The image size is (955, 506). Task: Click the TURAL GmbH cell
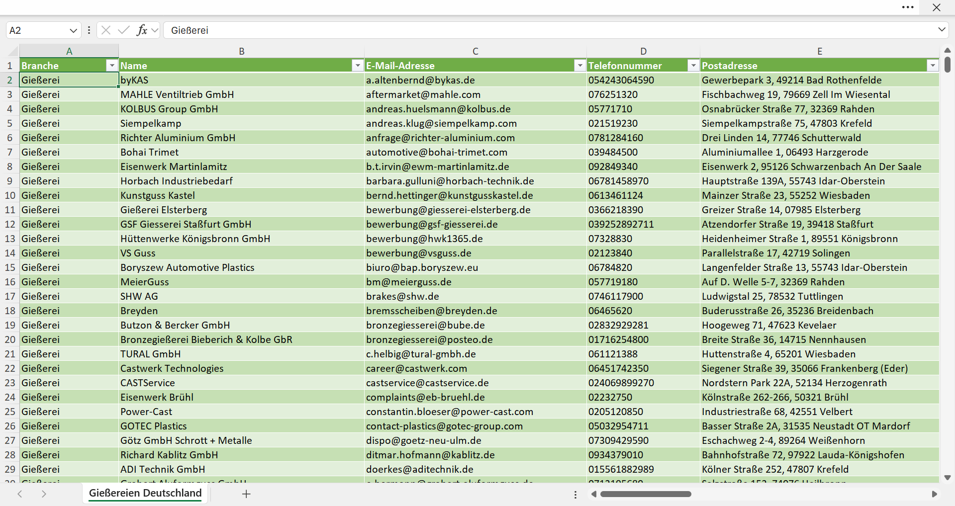pyautogui.click(x=241, y=354)
